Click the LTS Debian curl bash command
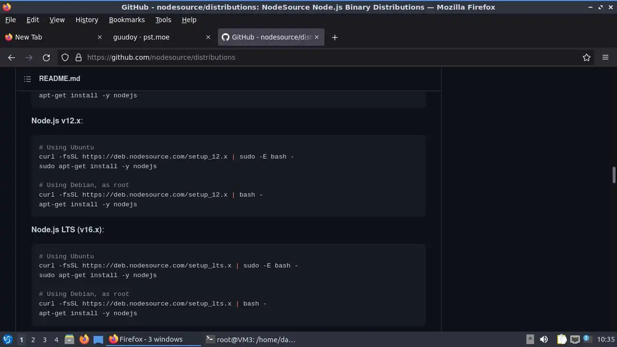Image resolution: width=617 pixels, height=347 pixels. [x=153, y=304]
